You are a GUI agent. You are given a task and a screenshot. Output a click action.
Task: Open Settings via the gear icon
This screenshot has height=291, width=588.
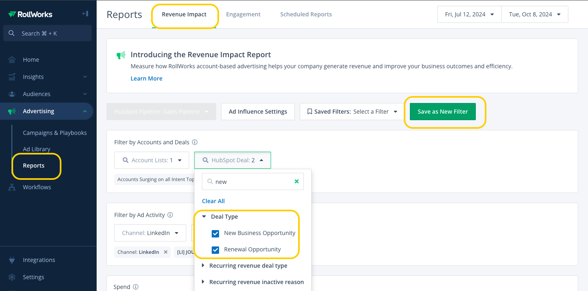point(12,277)
